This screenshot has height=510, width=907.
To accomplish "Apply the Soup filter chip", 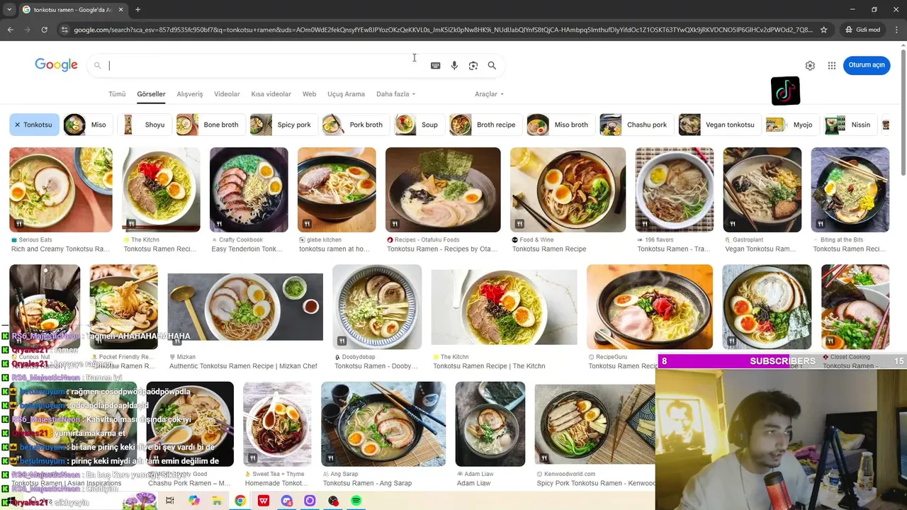I will click(419, 125).
